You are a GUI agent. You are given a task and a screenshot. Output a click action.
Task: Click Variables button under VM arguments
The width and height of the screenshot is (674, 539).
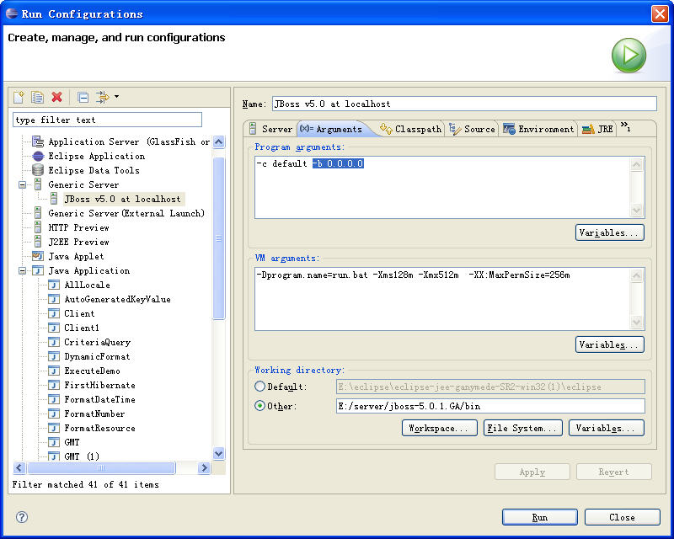pos(609,344)
